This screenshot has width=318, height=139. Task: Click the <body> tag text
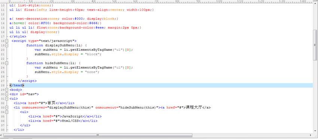(16, 90)
